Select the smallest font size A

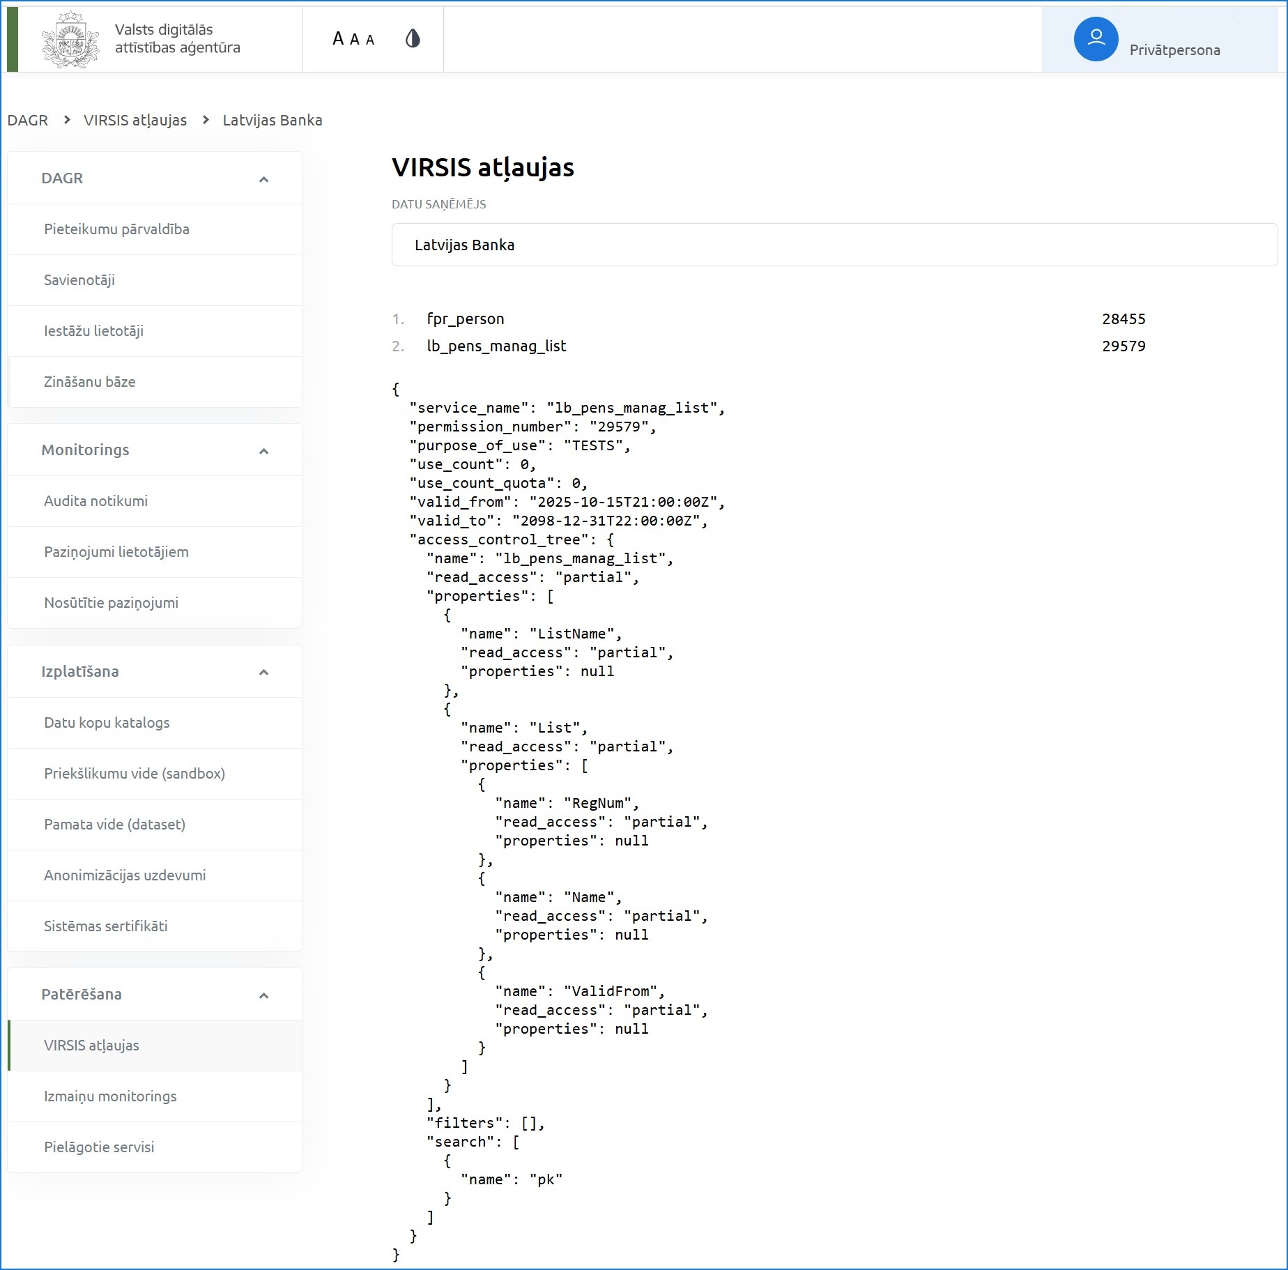(370, 40)
